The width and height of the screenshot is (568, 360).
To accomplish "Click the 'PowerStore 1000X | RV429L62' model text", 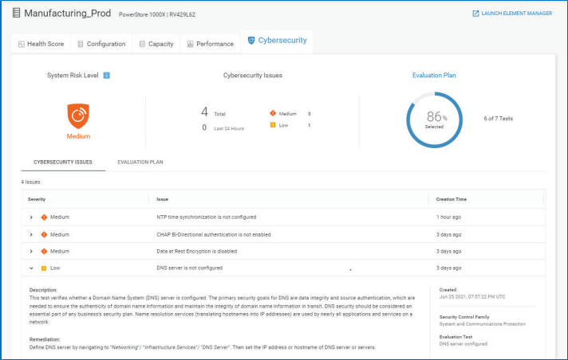I will click(x=157, y=14).
